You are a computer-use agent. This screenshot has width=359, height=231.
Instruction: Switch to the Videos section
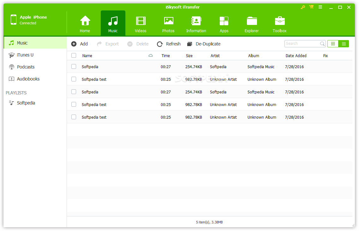pyautogui.click(x=141, y=24)
